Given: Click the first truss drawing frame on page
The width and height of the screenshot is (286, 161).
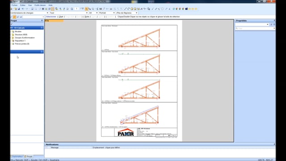Looking at the screenshot, I should coord(139,38).
